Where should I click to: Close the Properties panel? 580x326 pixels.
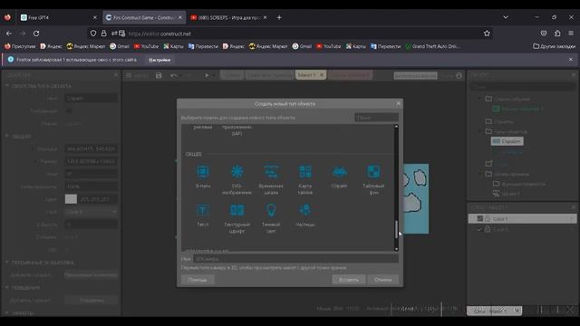point(116,75)
